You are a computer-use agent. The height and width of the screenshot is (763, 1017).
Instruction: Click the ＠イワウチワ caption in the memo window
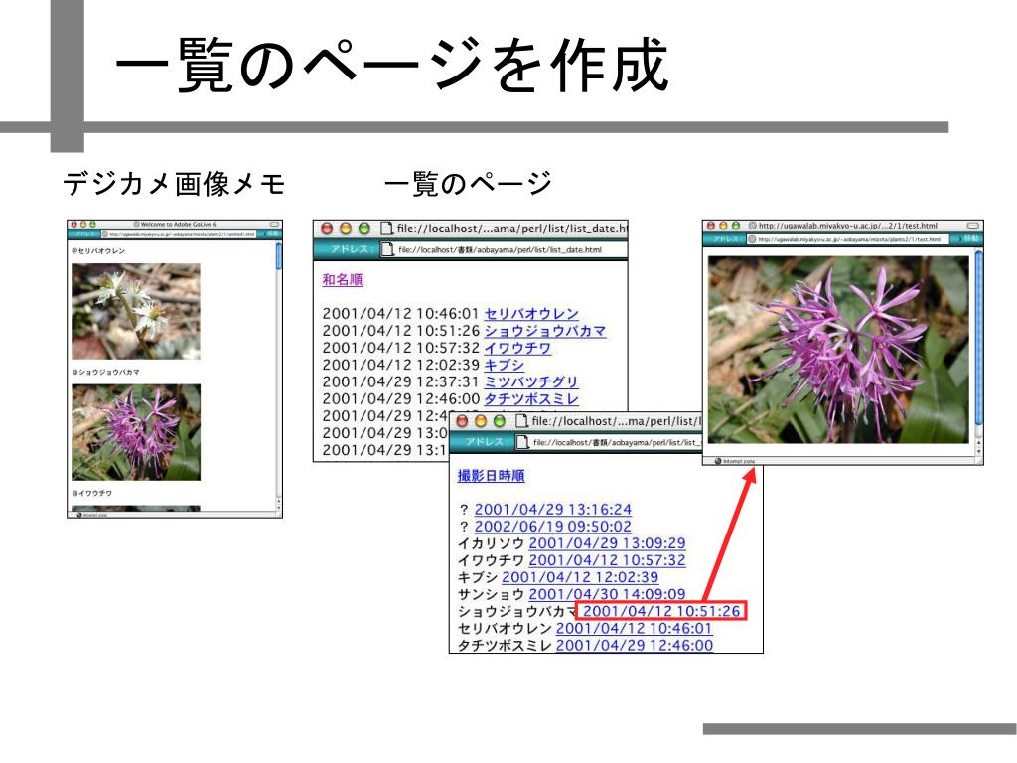tap(92, 493)
